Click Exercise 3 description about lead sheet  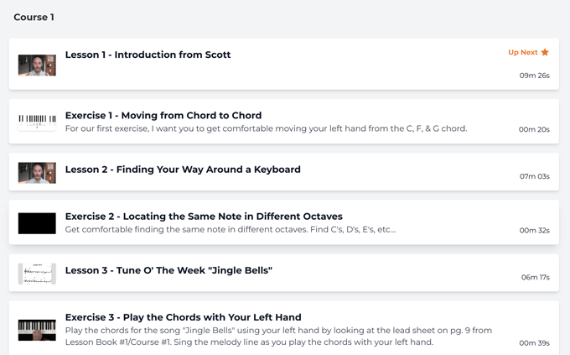tap(278, 336)
